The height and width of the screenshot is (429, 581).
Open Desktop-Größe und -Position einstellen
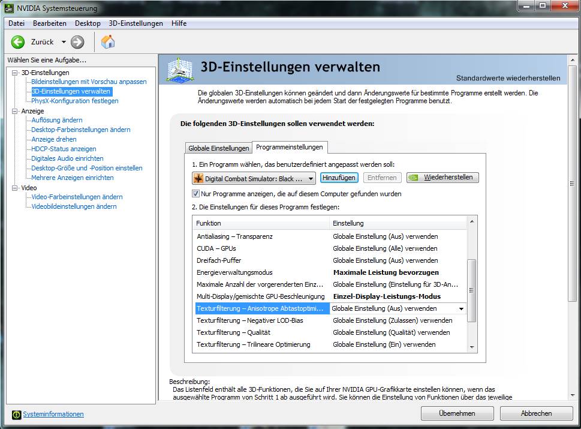click(x=87, y=168)
